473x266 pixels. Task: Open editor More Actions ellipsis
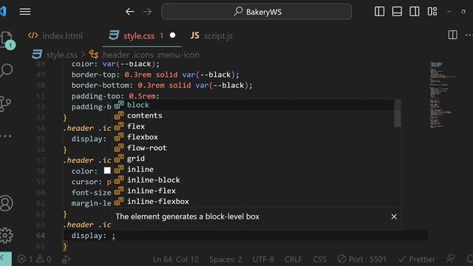[x=469, y=35]
